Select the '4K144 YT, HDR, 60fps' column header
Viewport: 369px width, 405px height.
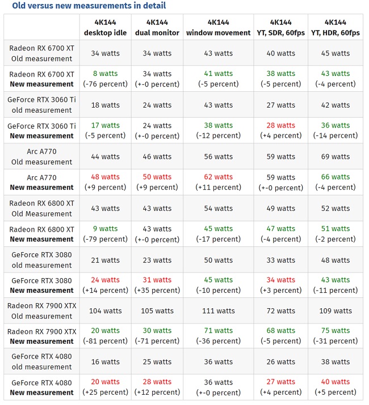click(x=336, y=28)
